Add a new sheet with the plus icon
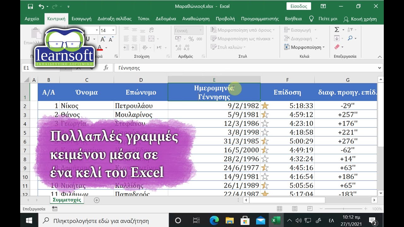Screen dimensions: 404x227 97,200
